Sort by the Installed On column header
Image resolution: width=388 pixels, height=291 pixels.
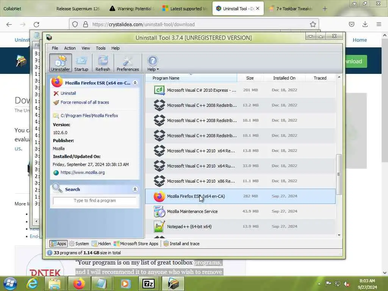pos(284,78)
